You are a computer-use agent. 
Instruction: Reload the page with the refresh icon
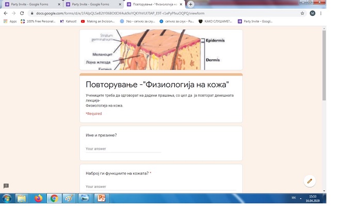[22, 13]
